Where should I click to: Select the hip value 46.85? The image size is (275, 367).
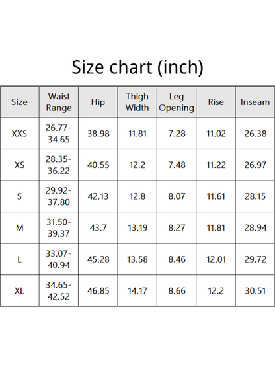tap(98, 291)
